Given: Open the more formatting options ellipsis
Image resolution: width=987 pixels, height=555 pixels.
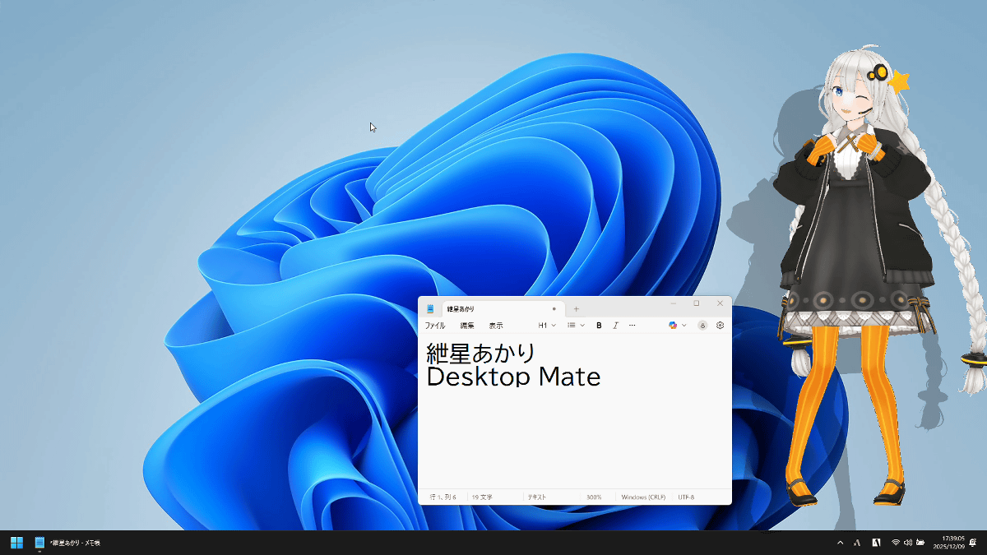Looking at the screenshot, I should point(632,326).
